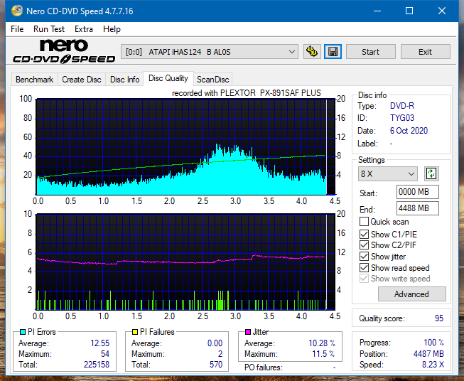Screen dimensions: 464x381
Task: Close the Nero CD-DVD Speed window
Action: pos(442,11)
